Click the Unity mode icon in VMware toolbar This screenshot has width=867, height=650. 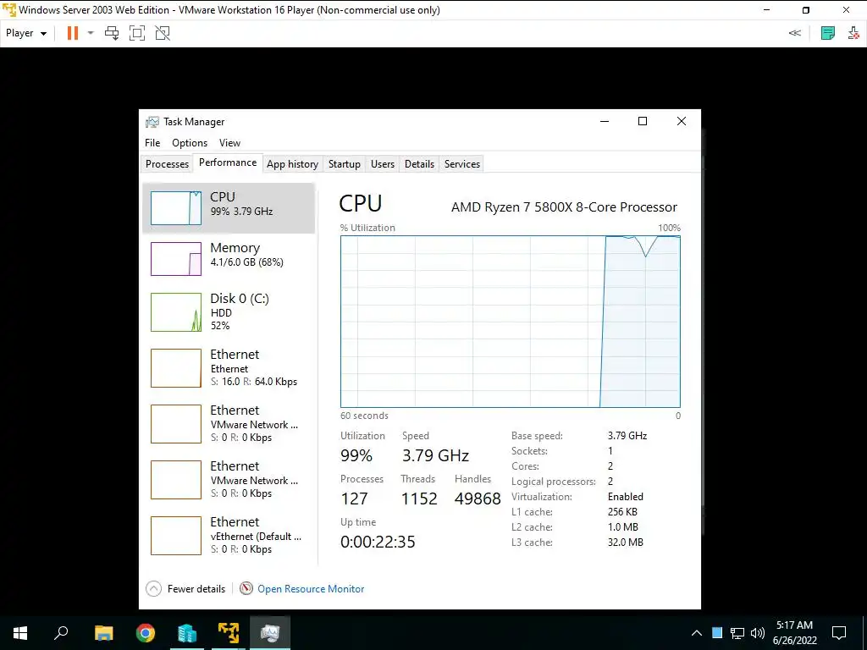pos(163,33)
